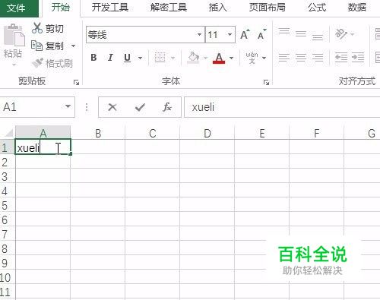Expand font color dropdown arrow
Screen dimensions: 380x300
point(231,58)
